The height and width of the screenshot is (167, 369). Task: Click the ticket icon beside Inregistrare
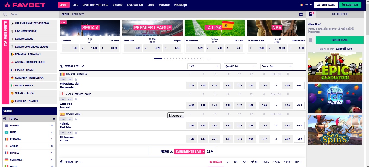click(311, 40)
